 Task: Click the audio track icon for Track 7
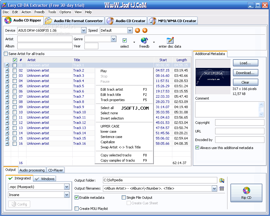coord(7,96)
